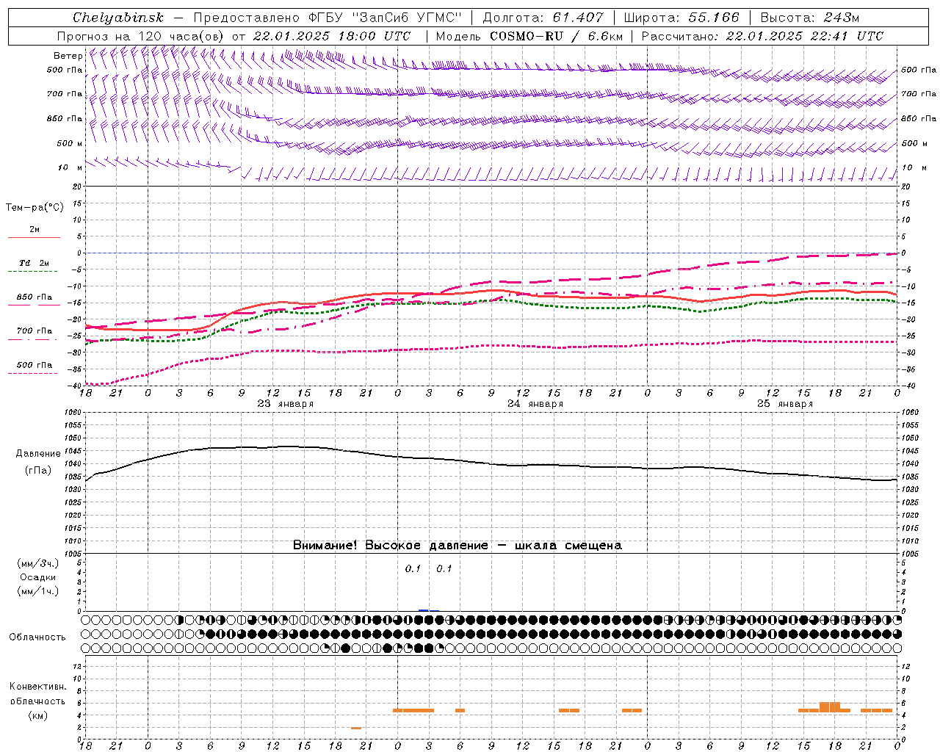Click the '2м' temperature legend entry
This screenshot has height=752, width=940.
click(x=35, y=230)
